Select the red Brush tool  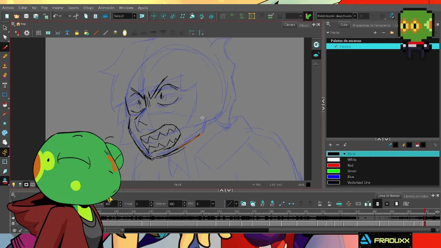coord(5,47)
